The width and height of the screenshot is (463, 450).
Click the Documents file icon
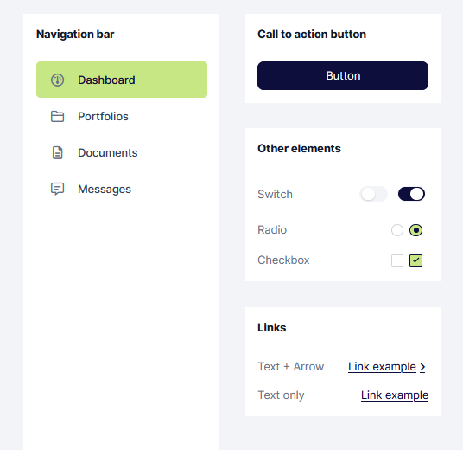(57, 152)
